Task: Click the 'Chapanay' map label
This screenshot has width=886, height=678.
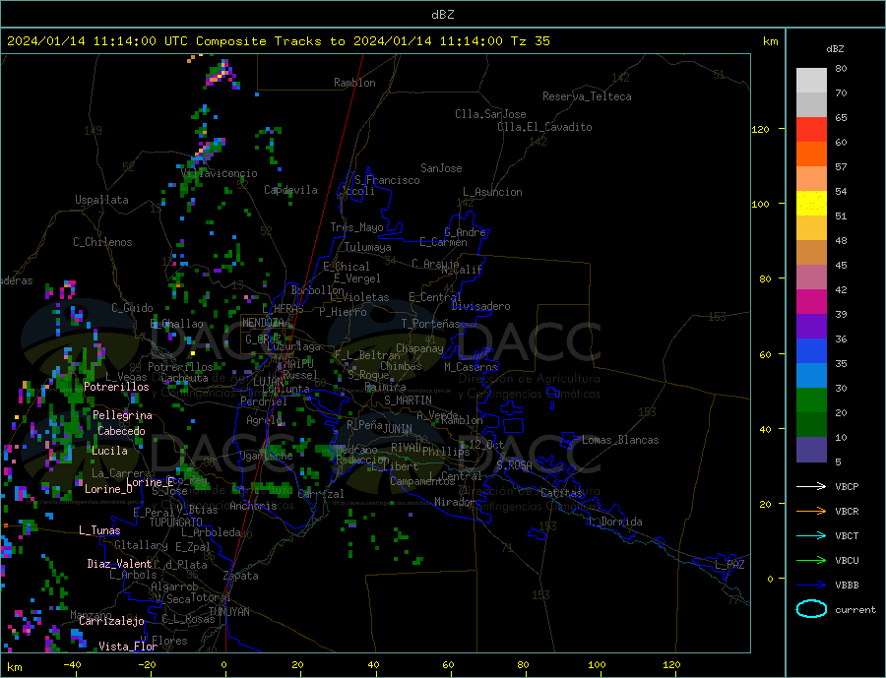Action: pyautogui.click(x=419, y=348)
